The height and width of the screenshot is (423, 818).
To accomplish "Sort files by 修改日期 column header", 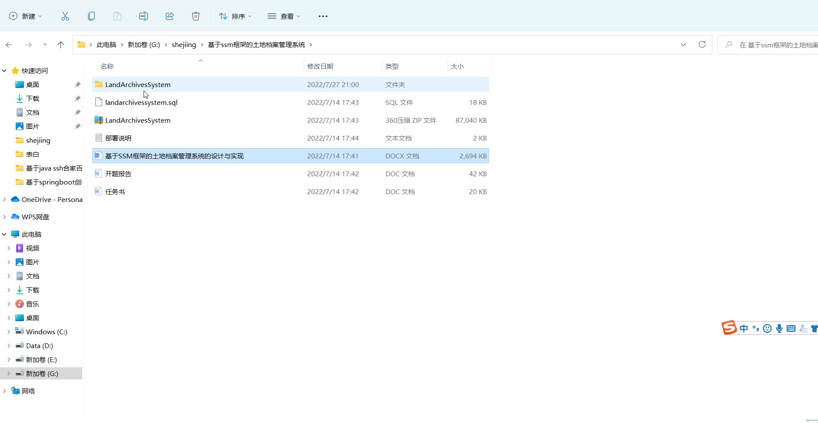I will tap(320, 66).
